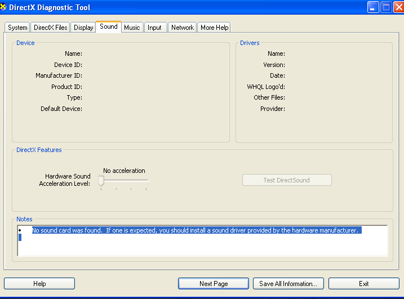Click the 'Notes' group heading
Screen dimensions: 404x299
[24, 219]
